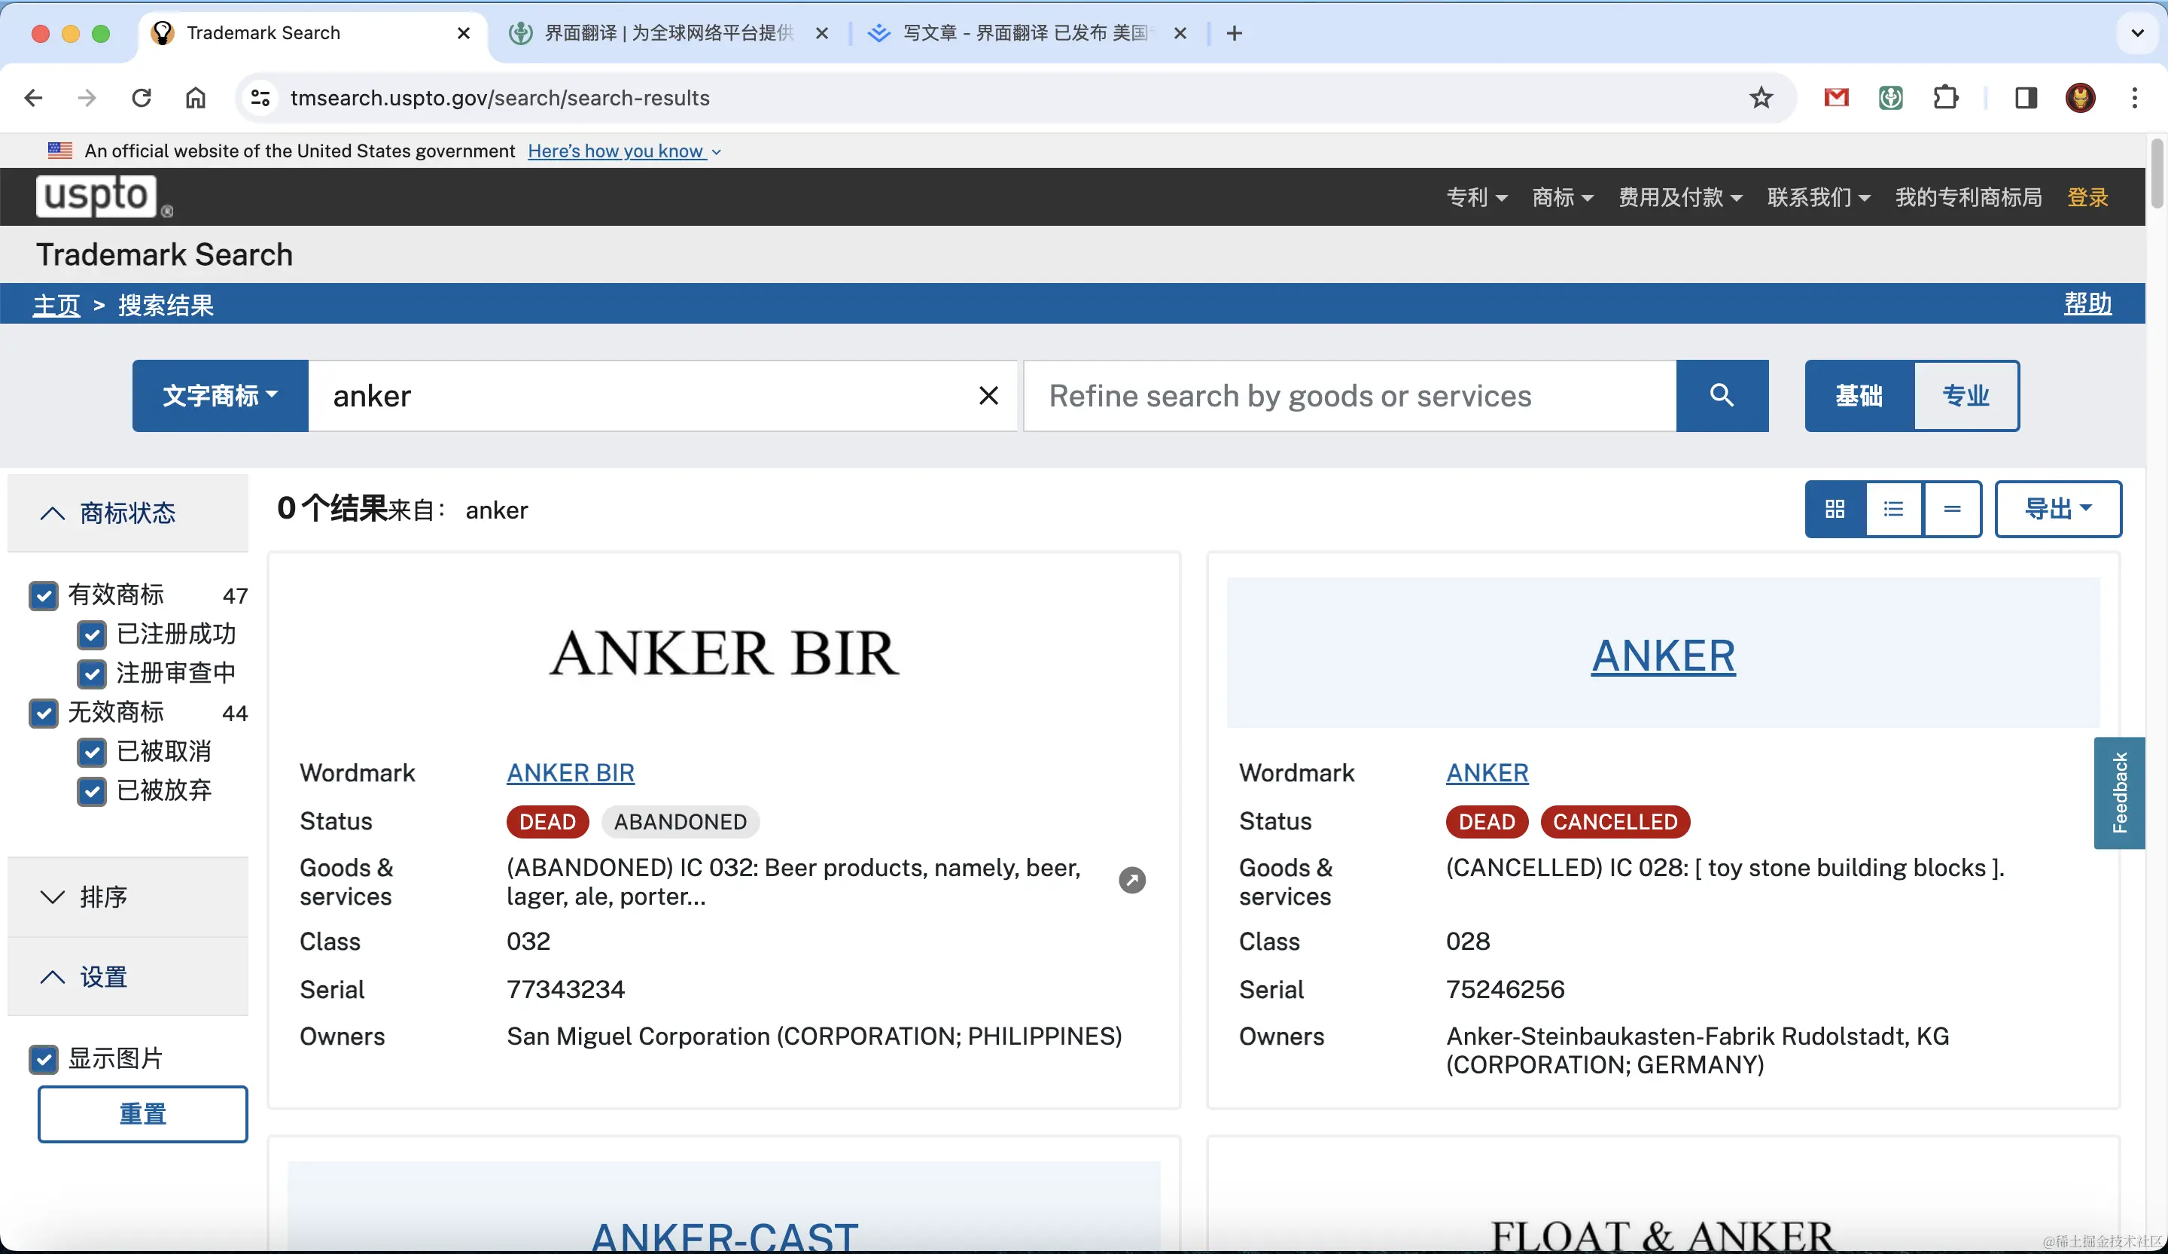Open the 商标 menu in header
The height and width of the screenshot is (1254, 2168).
point(1561,197)
